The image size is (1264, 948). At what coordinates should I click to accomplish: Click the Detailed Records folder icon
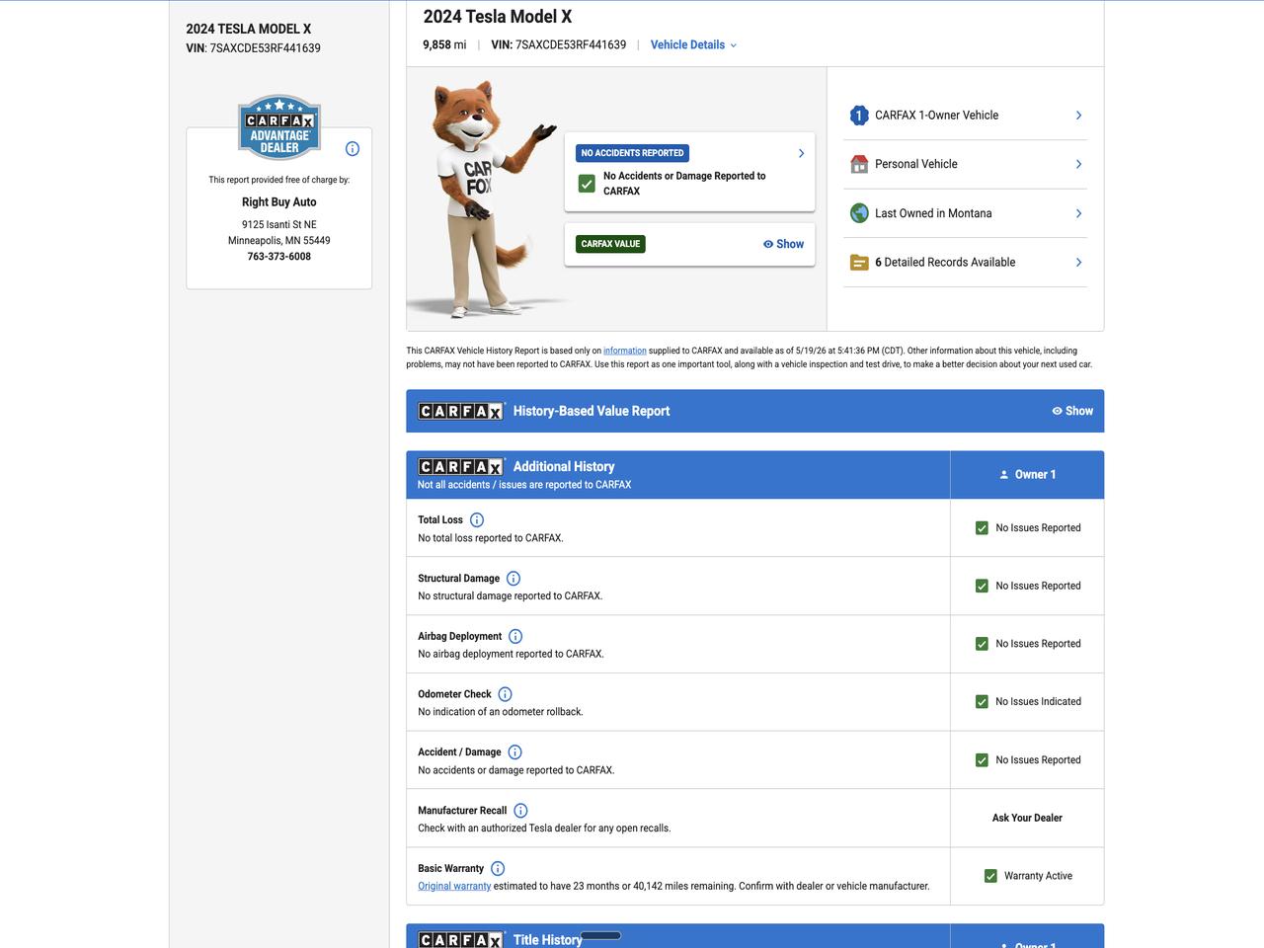pos(859,263)
